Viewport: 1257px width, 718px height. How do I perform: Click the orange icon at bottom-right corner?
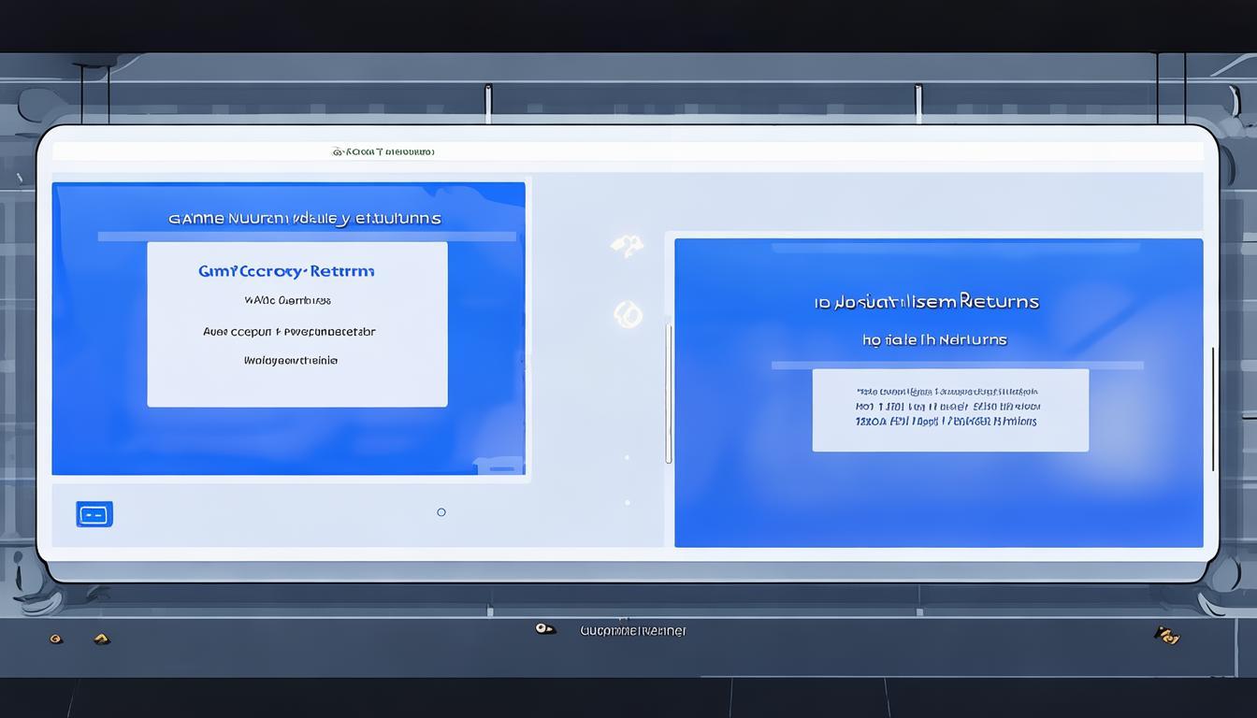coord(1165,635)
